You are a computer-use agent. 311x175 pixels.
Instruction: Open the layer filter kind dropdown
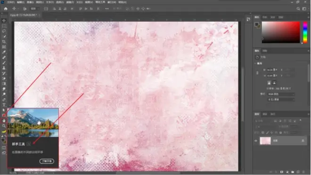pyautogui.click(x=263, y=121)
